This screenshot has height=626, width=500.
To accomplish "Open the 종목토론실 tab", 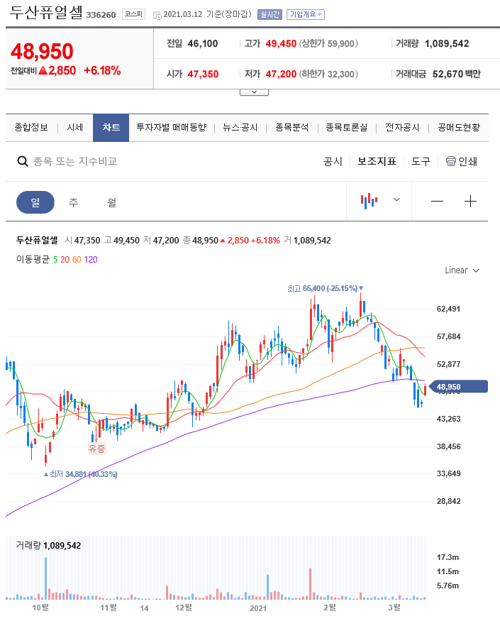I will (346, 127).
